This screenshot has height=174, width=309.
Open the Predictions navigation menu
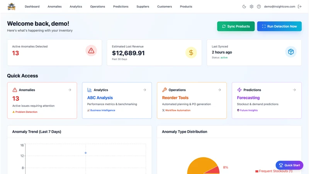121,7
